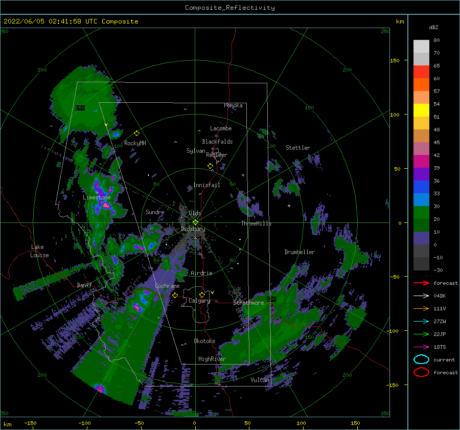Select the cyan current ellipse icon

coord(421,359)
